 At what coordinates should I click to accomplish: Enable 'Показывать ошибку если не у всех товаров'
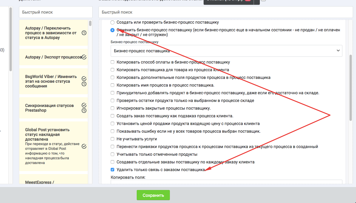pyautogui.click(x=112, y=131)
